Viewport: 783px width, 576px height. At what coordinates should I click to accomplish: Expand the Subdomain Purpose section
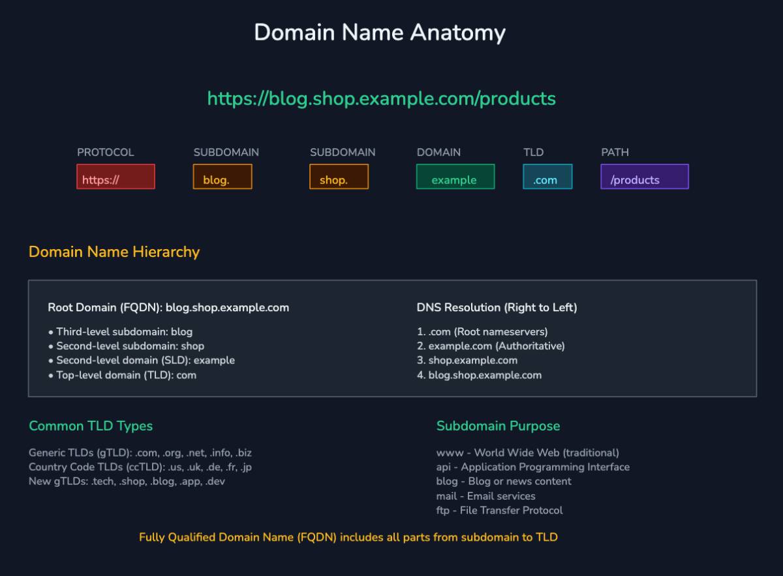pyautogui.click(x=498, y=426)
